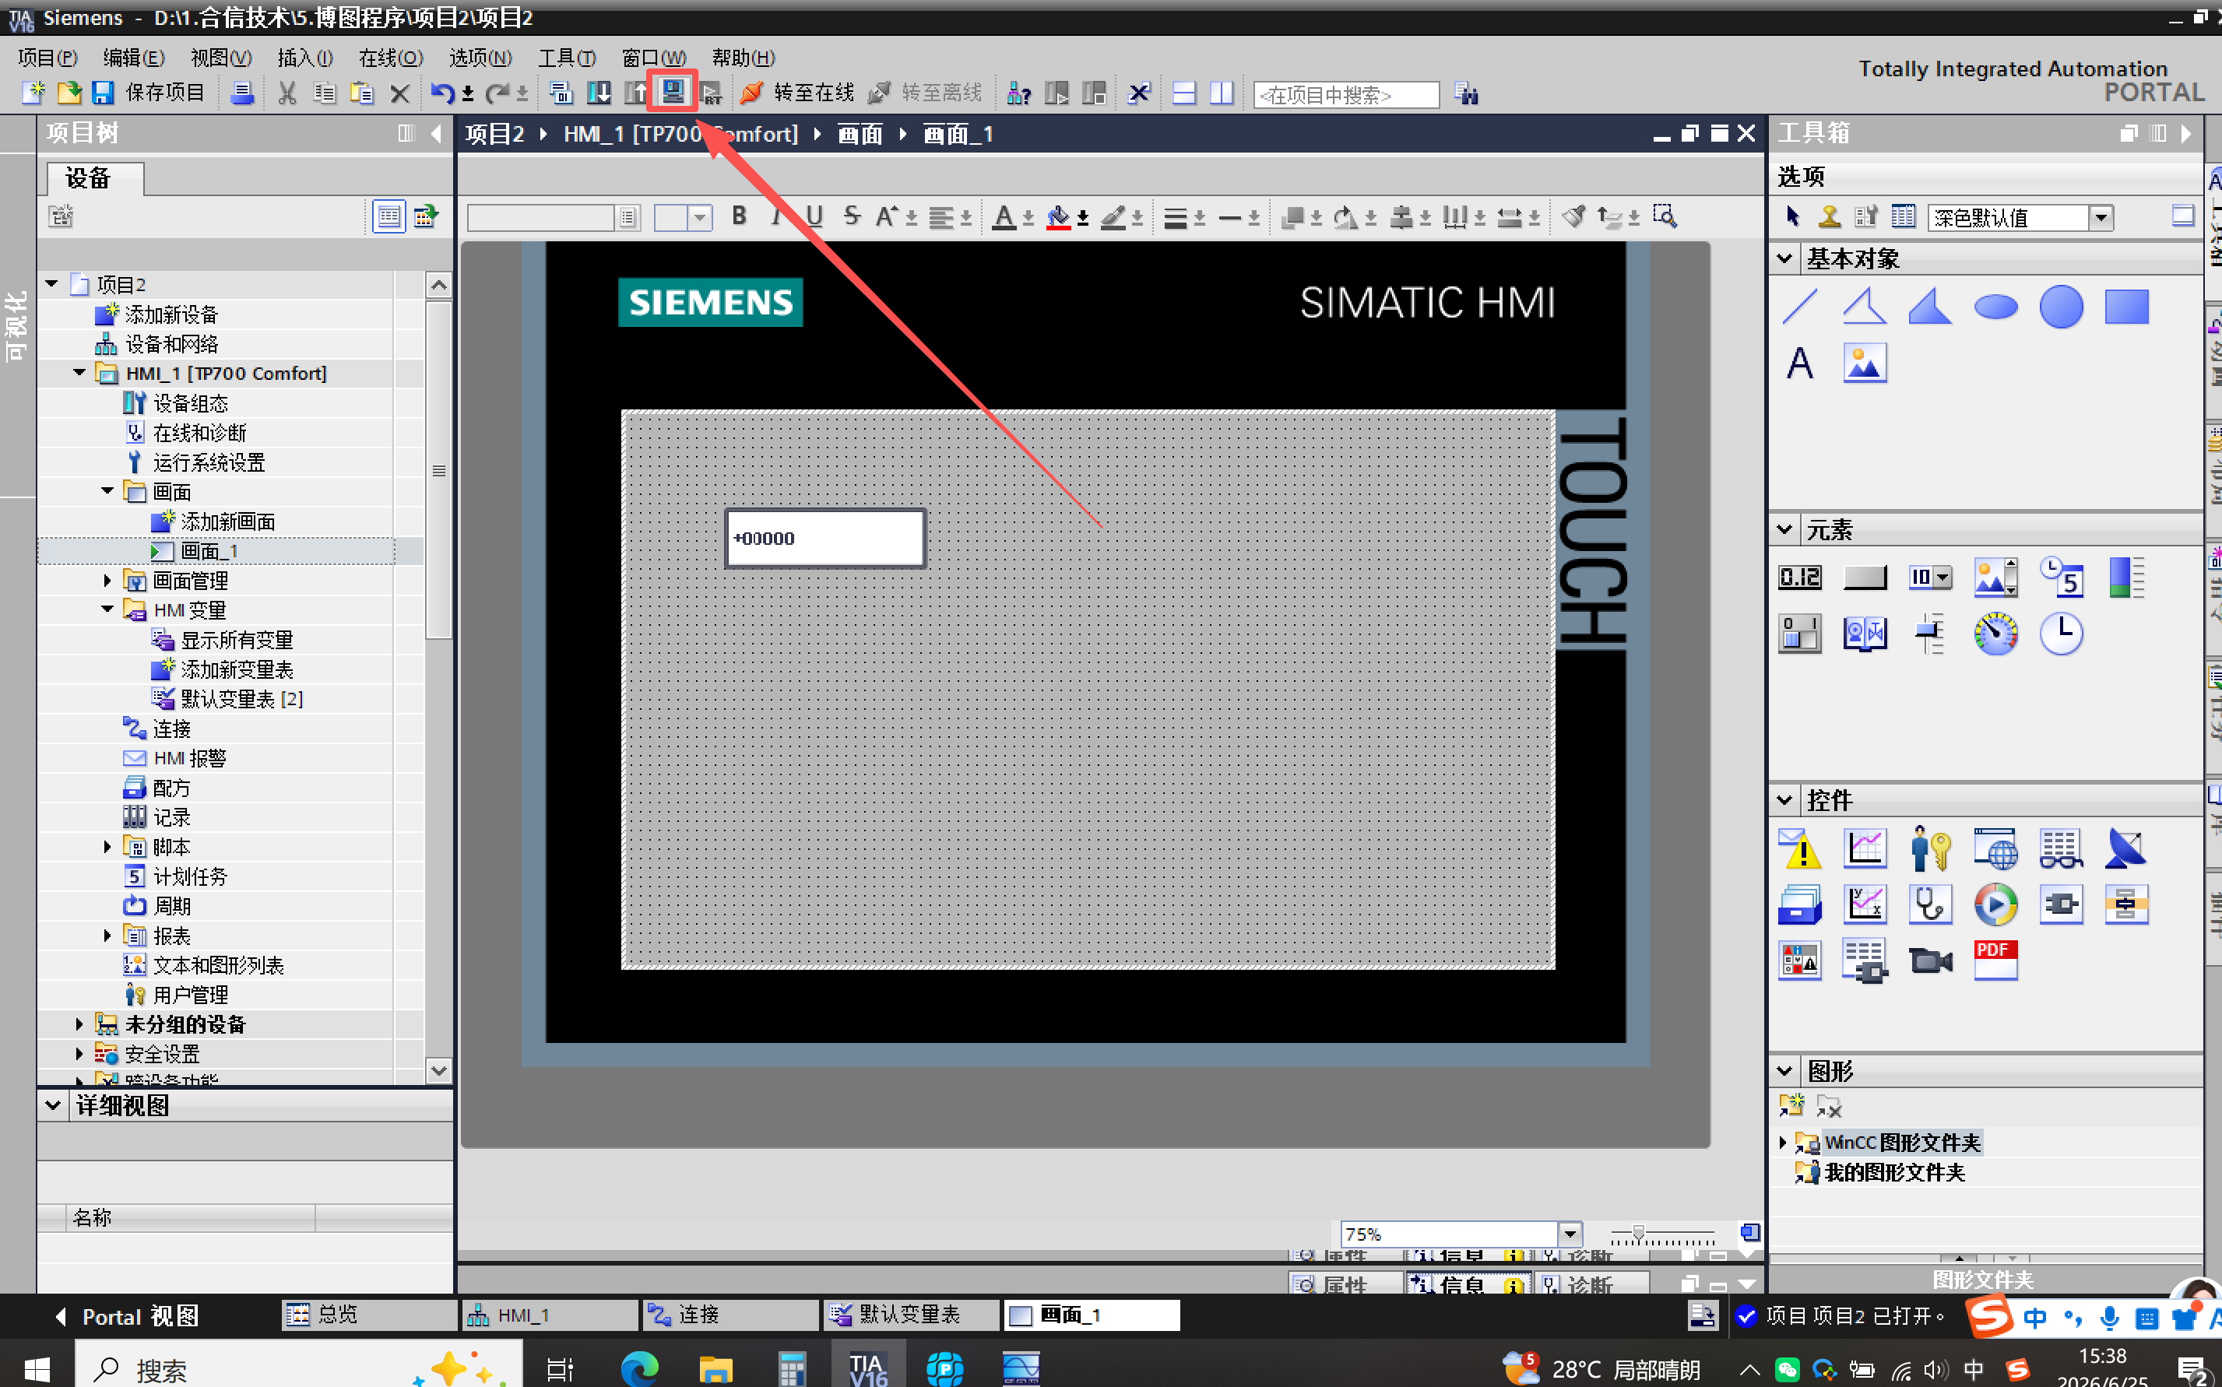Open the font color picker
Image resolution: width=2222 pixels, height=1387 pixels.
pos(1004,217)
